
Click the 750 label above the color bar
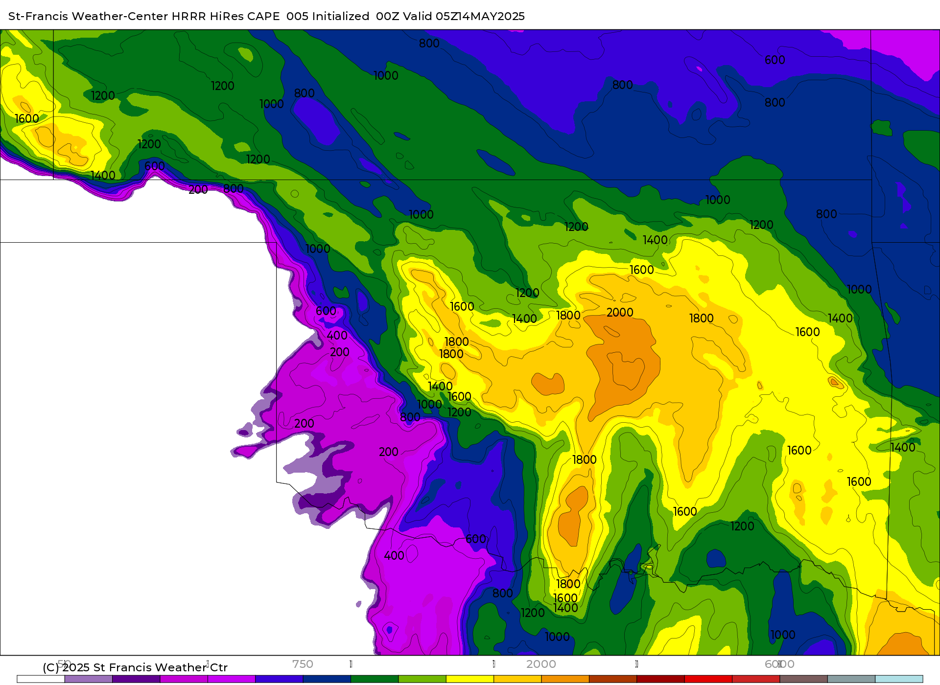pyautogui.click(x=303, y=664)
